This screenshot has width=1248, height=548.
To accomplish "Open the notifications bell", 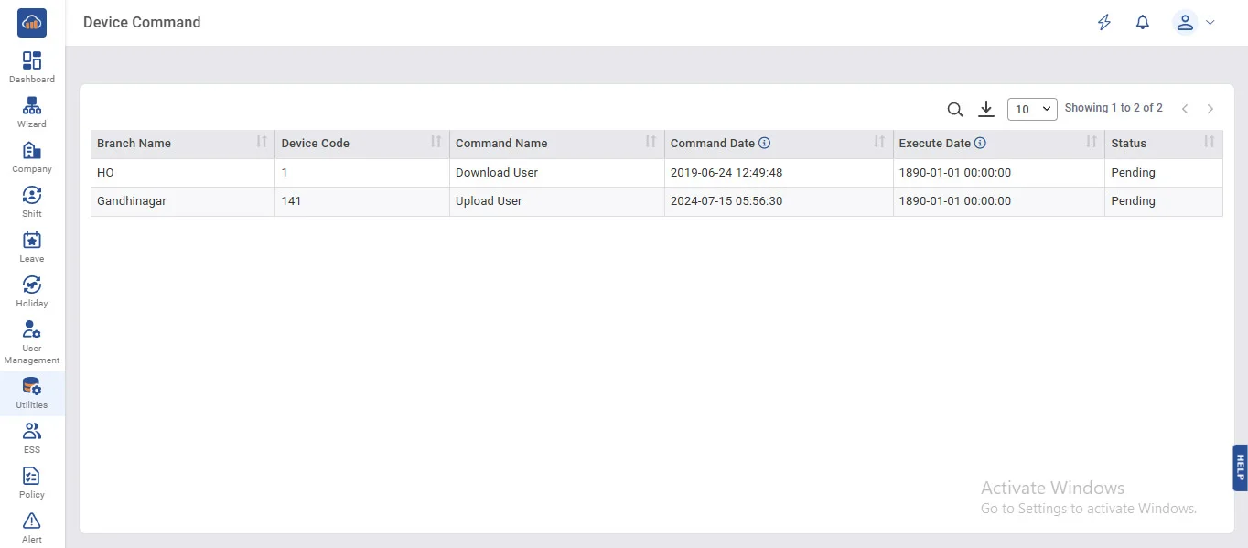I will 1142,23.
